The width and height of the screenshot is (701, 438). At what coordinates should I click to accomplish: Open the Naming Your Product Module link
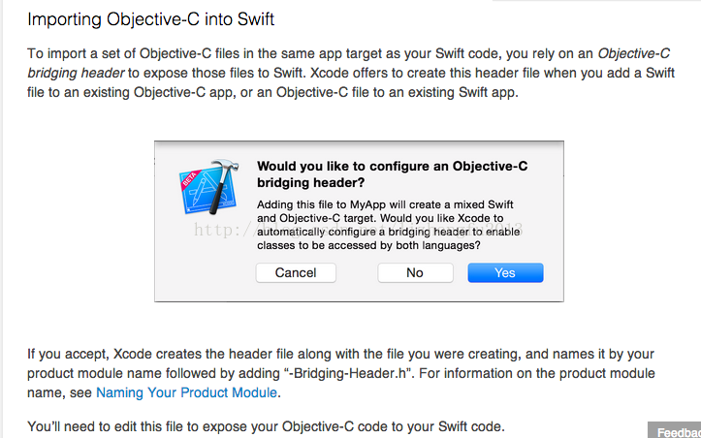coord(186,392)
